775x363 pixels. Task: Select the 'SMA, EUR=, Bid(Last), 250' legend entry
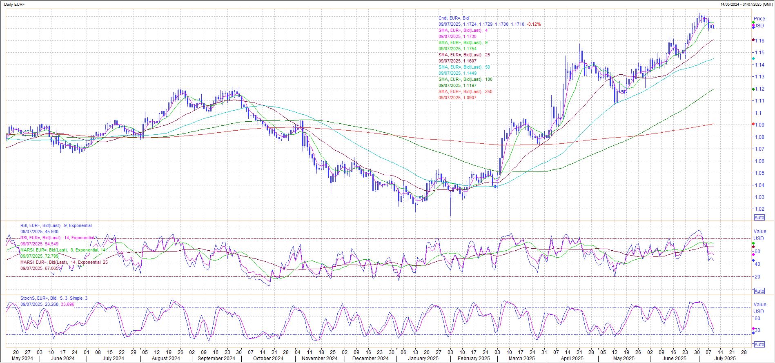coord(465,91)
